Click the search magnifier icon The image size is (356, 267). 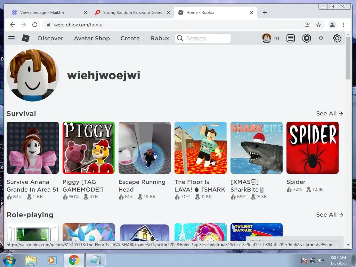(x=180, y=38)
